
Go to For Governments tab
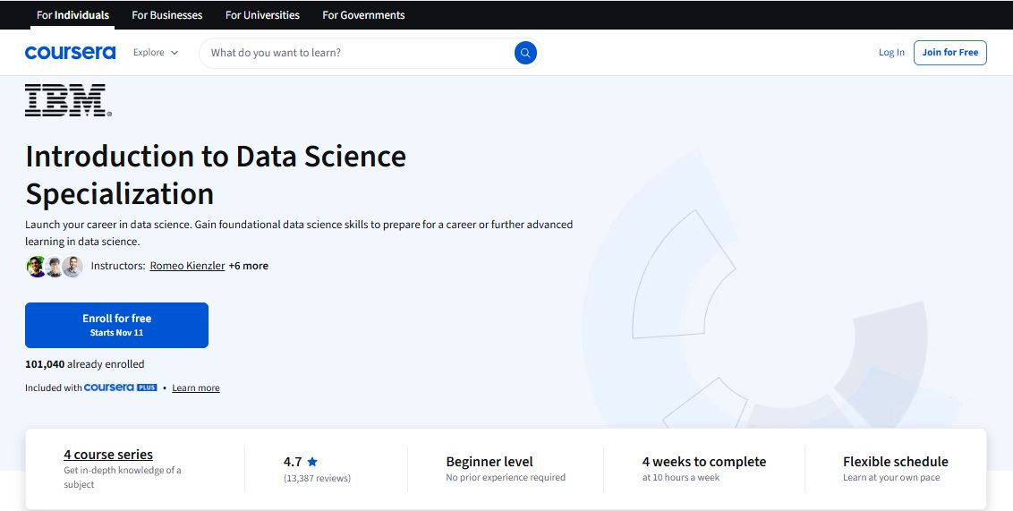(363, 15)
